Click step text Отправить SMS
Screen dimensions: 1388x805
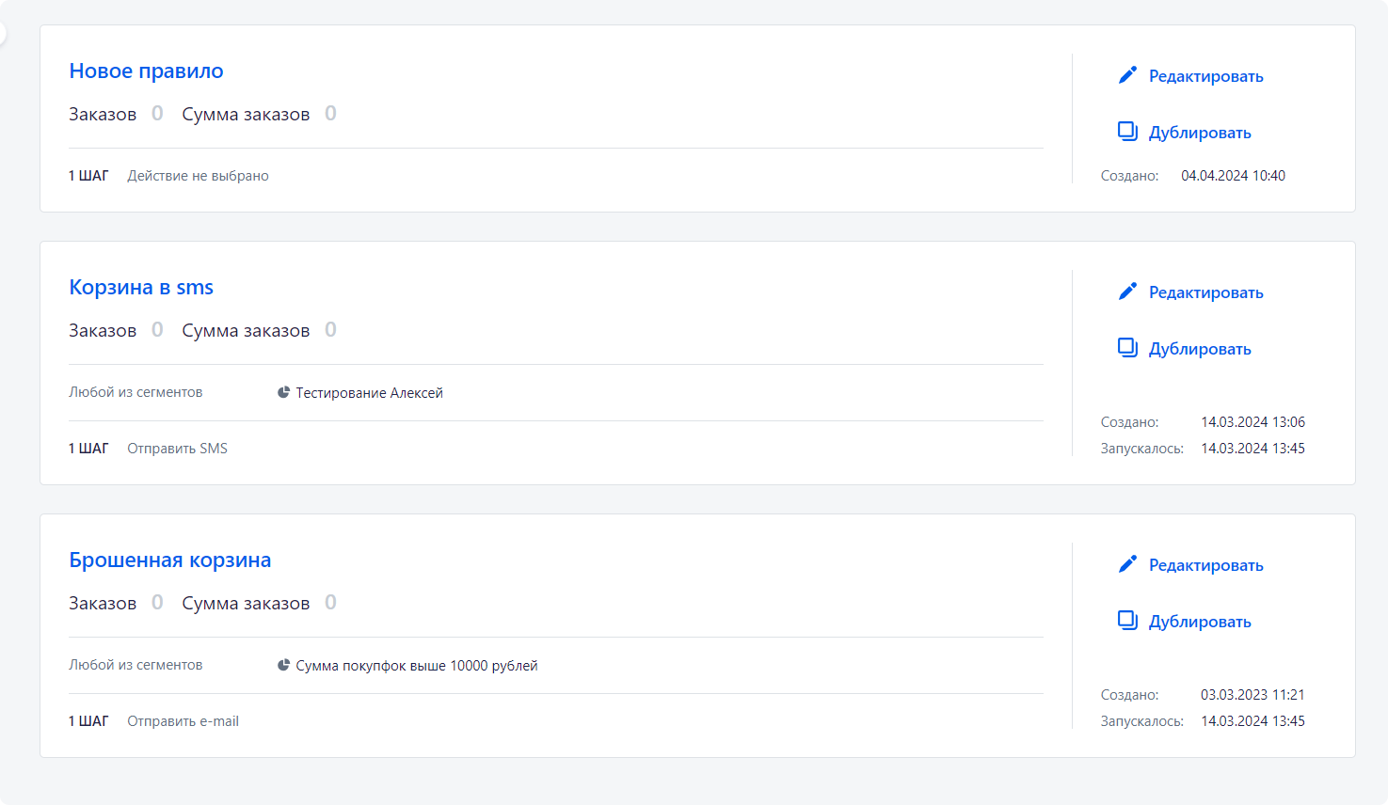[177, 449]
